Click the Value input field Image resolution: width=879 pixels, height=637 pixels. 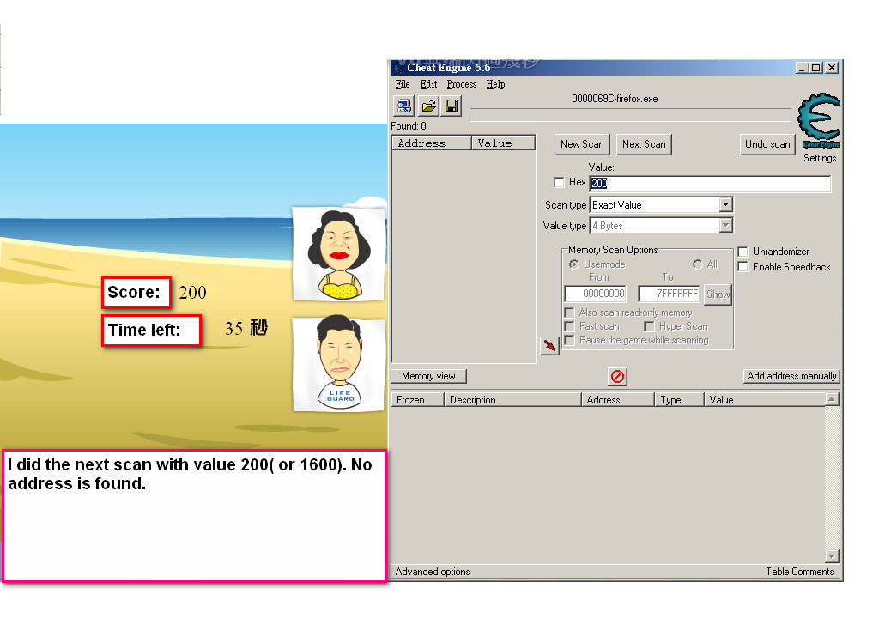pyautogui.click(x=710, y=184)
